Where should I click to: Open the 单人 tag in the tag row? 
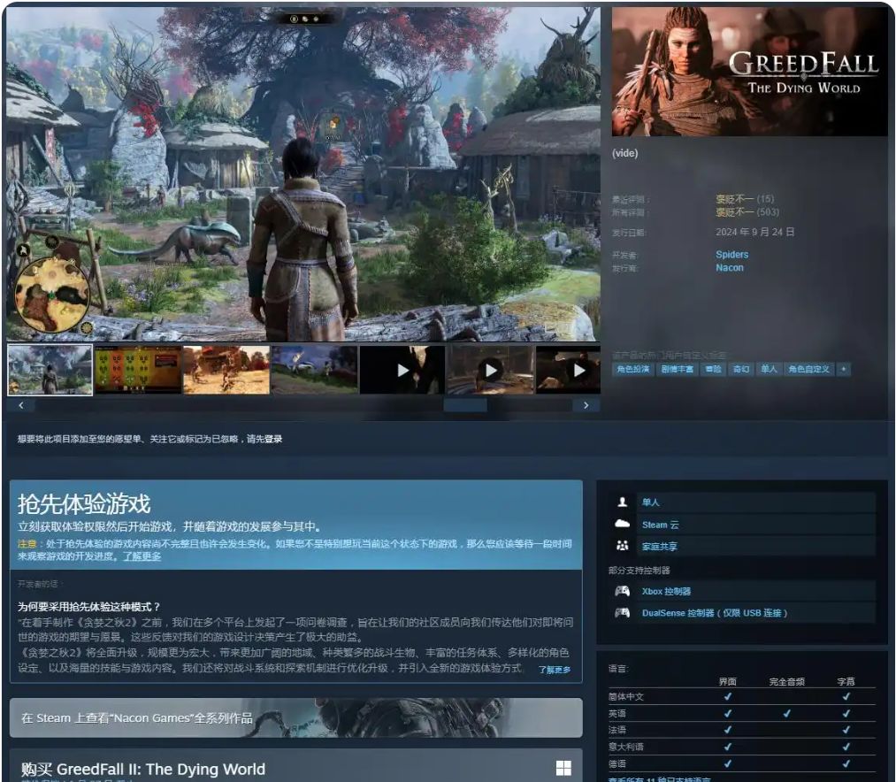pos(769,369)
